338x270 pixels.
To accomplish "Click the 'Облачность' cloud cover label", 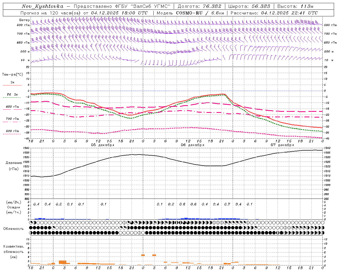I will coord(13,229).
